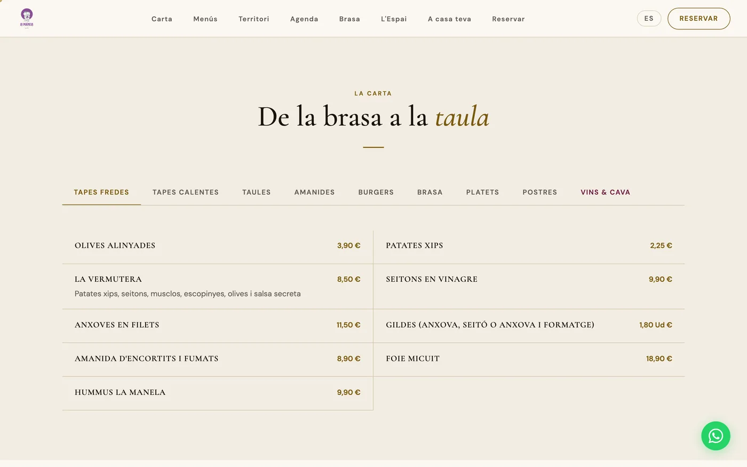Click the 1,80 Ud € price

tap(656, 324)
